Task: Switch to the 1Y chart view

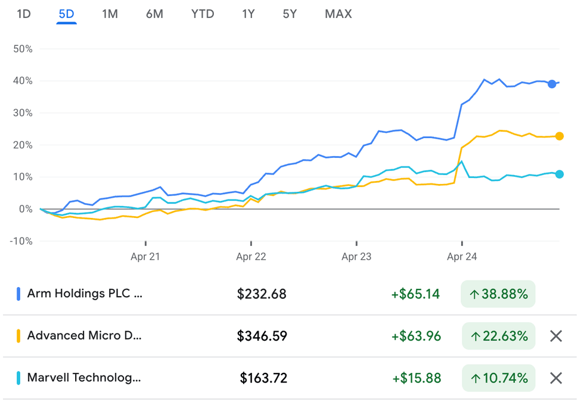Action: [248, 14]
